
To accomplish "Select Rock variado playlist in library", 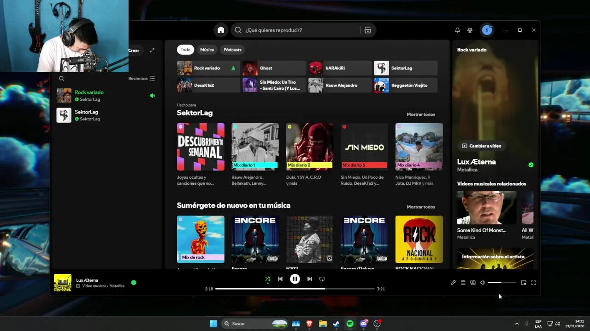I will click(106, 96).
